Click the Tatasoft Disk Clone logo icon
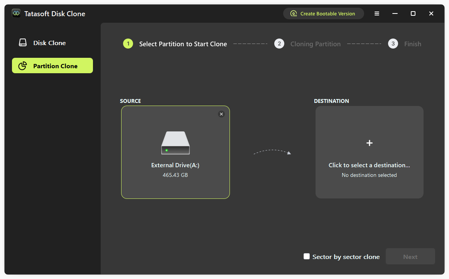 (x=16, y=13)
